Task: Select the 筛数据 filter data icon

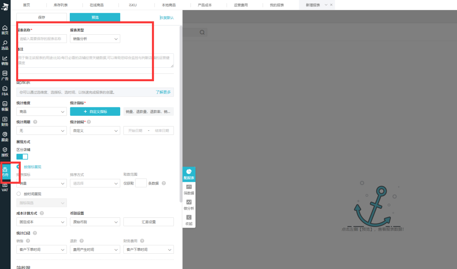Action: coord(189,189)
